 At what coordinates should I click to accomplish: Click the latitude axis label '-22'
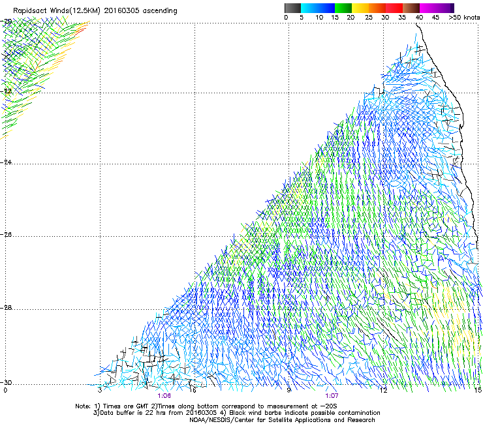(6, 91)
